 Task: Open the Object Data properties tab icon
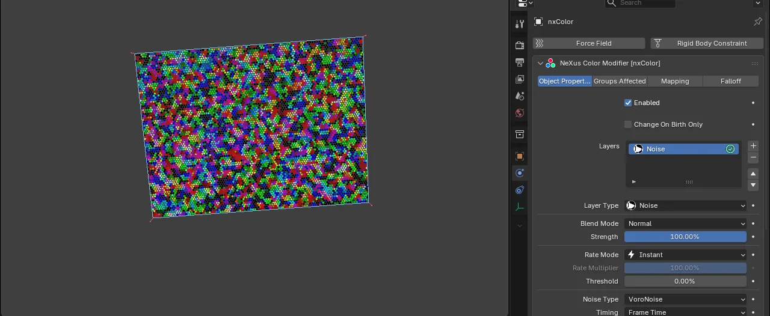click(520, 207)
